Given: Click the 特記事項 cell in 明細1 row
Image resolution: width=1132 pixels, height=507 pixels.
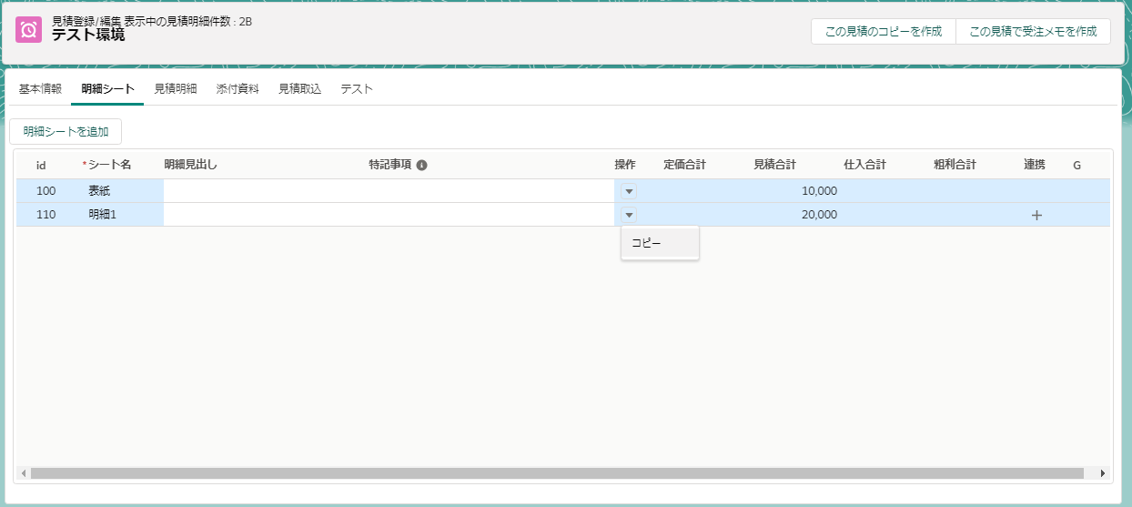Looking at the screenshot, I should 491,215.
